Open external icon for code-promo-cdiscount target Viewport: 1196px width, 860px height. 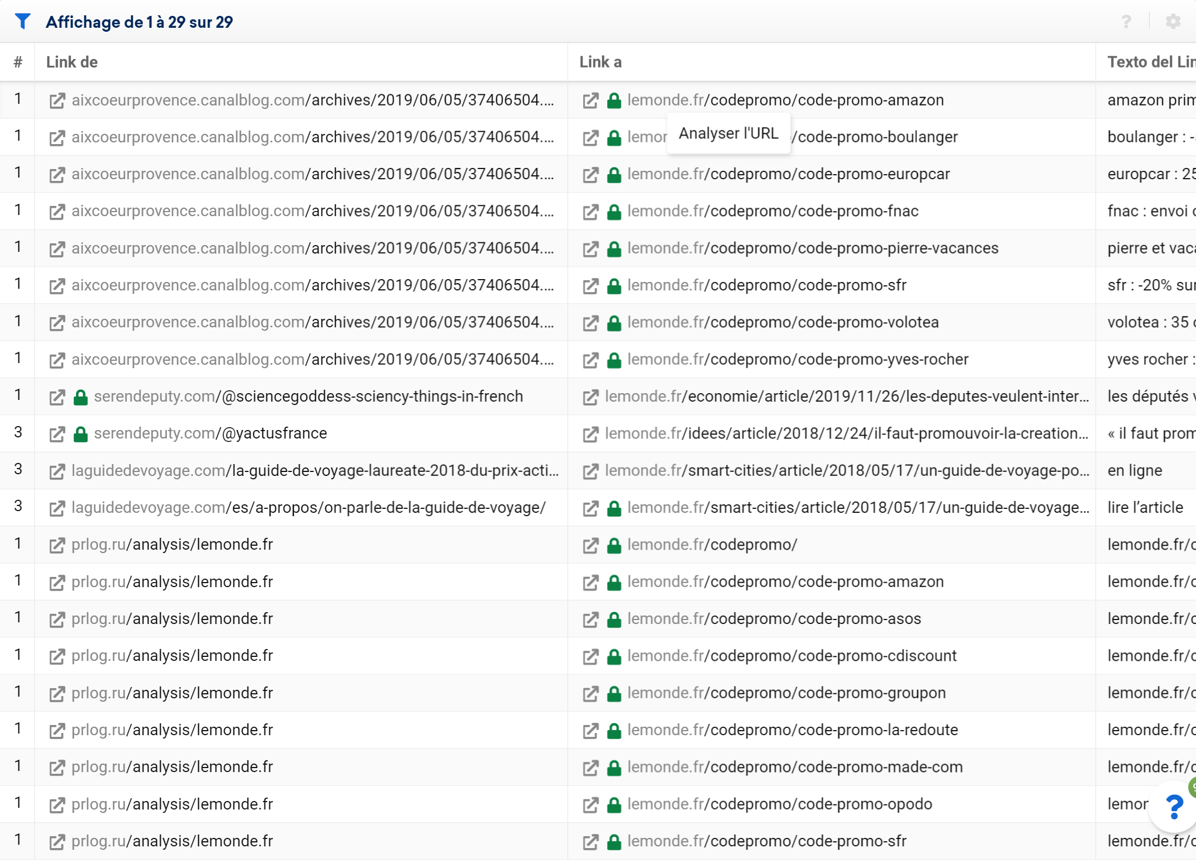click(590, 656)
